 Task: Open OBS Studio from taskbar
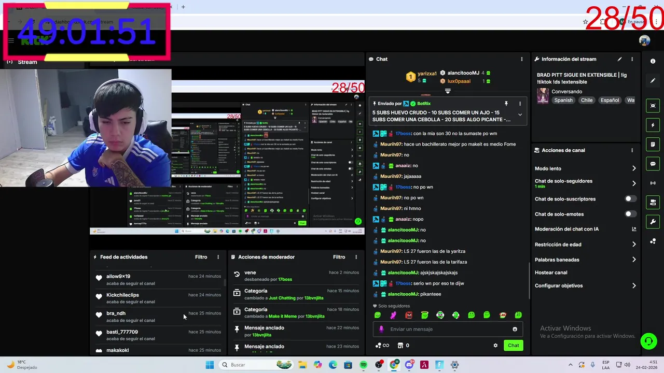coord(379,365)
